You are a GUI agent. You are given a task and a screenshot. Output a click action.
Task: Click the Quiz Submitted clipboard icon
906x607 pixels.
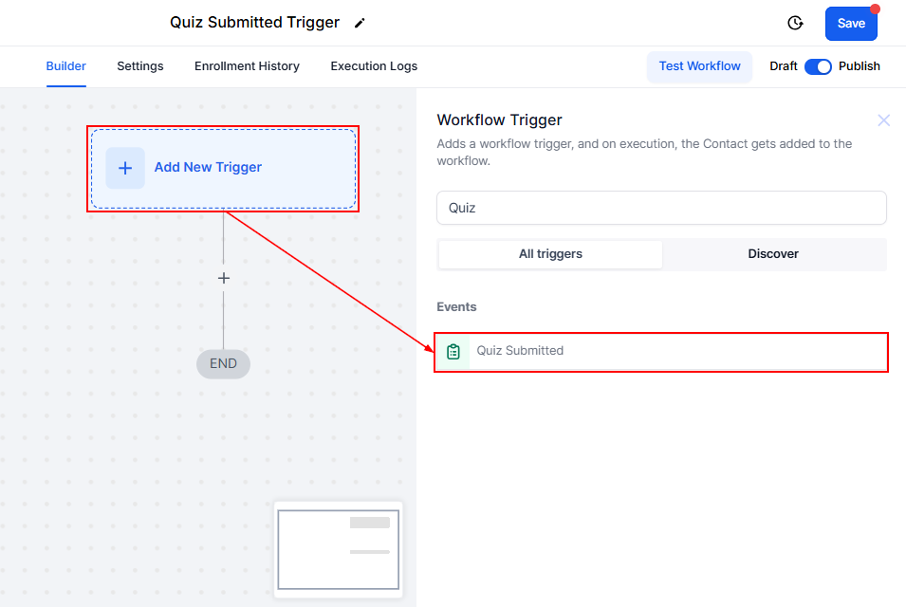[x=453, y=351]
